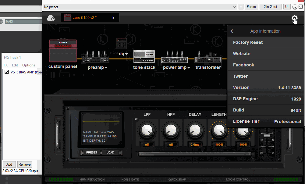Adjust the LPF knob
The height and width of the screenshot is (184, 305).
click(x=147, y=130)
